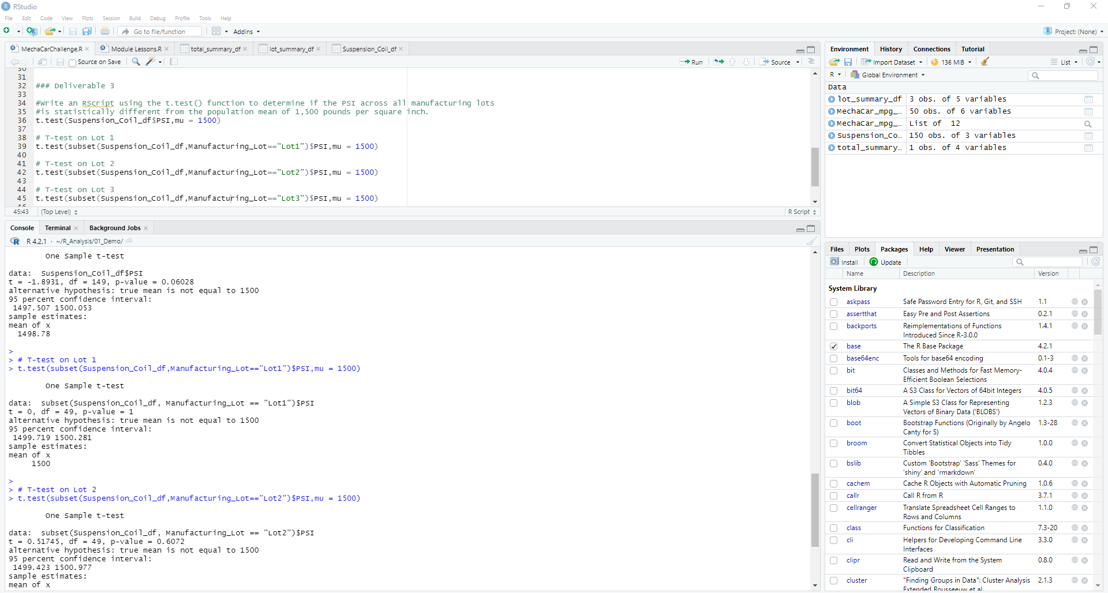
Task: Click the Go to file/function field
Action: pyautogui.click(x=160, y=32)
